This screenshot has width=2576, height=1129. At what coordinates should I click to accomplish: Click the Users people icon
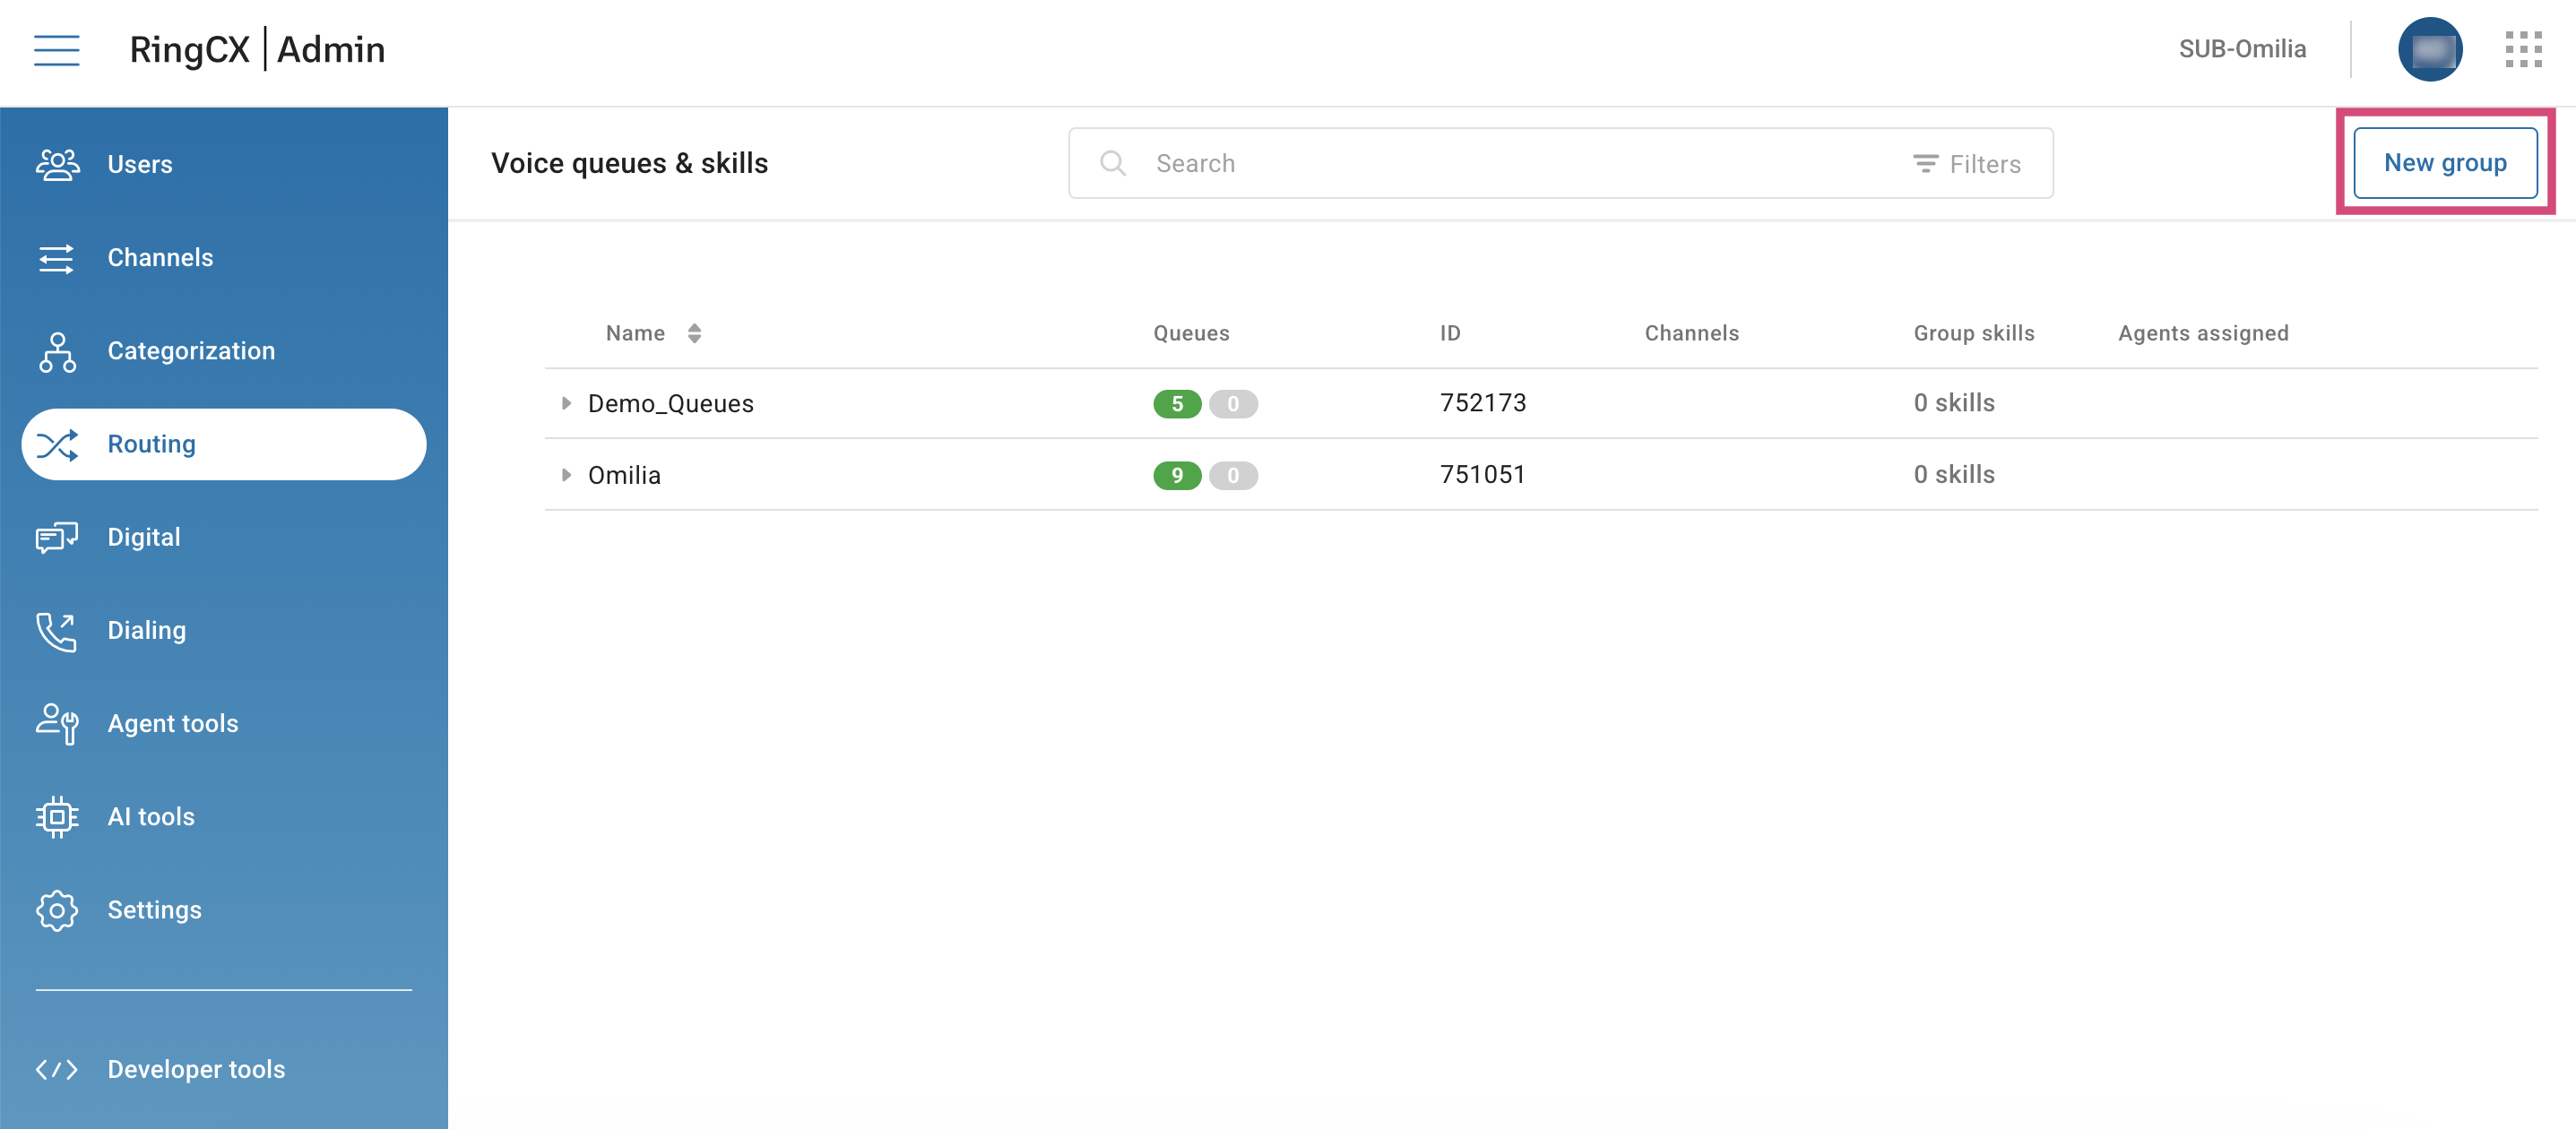(57, 164)
